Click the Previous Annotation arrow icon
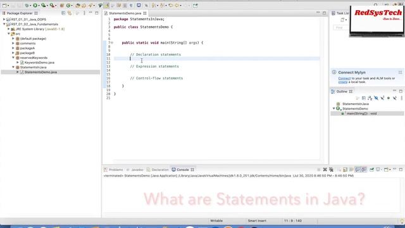Image resolution: width=405 pixels, height=228 pixels. click(x=162, y=6)
